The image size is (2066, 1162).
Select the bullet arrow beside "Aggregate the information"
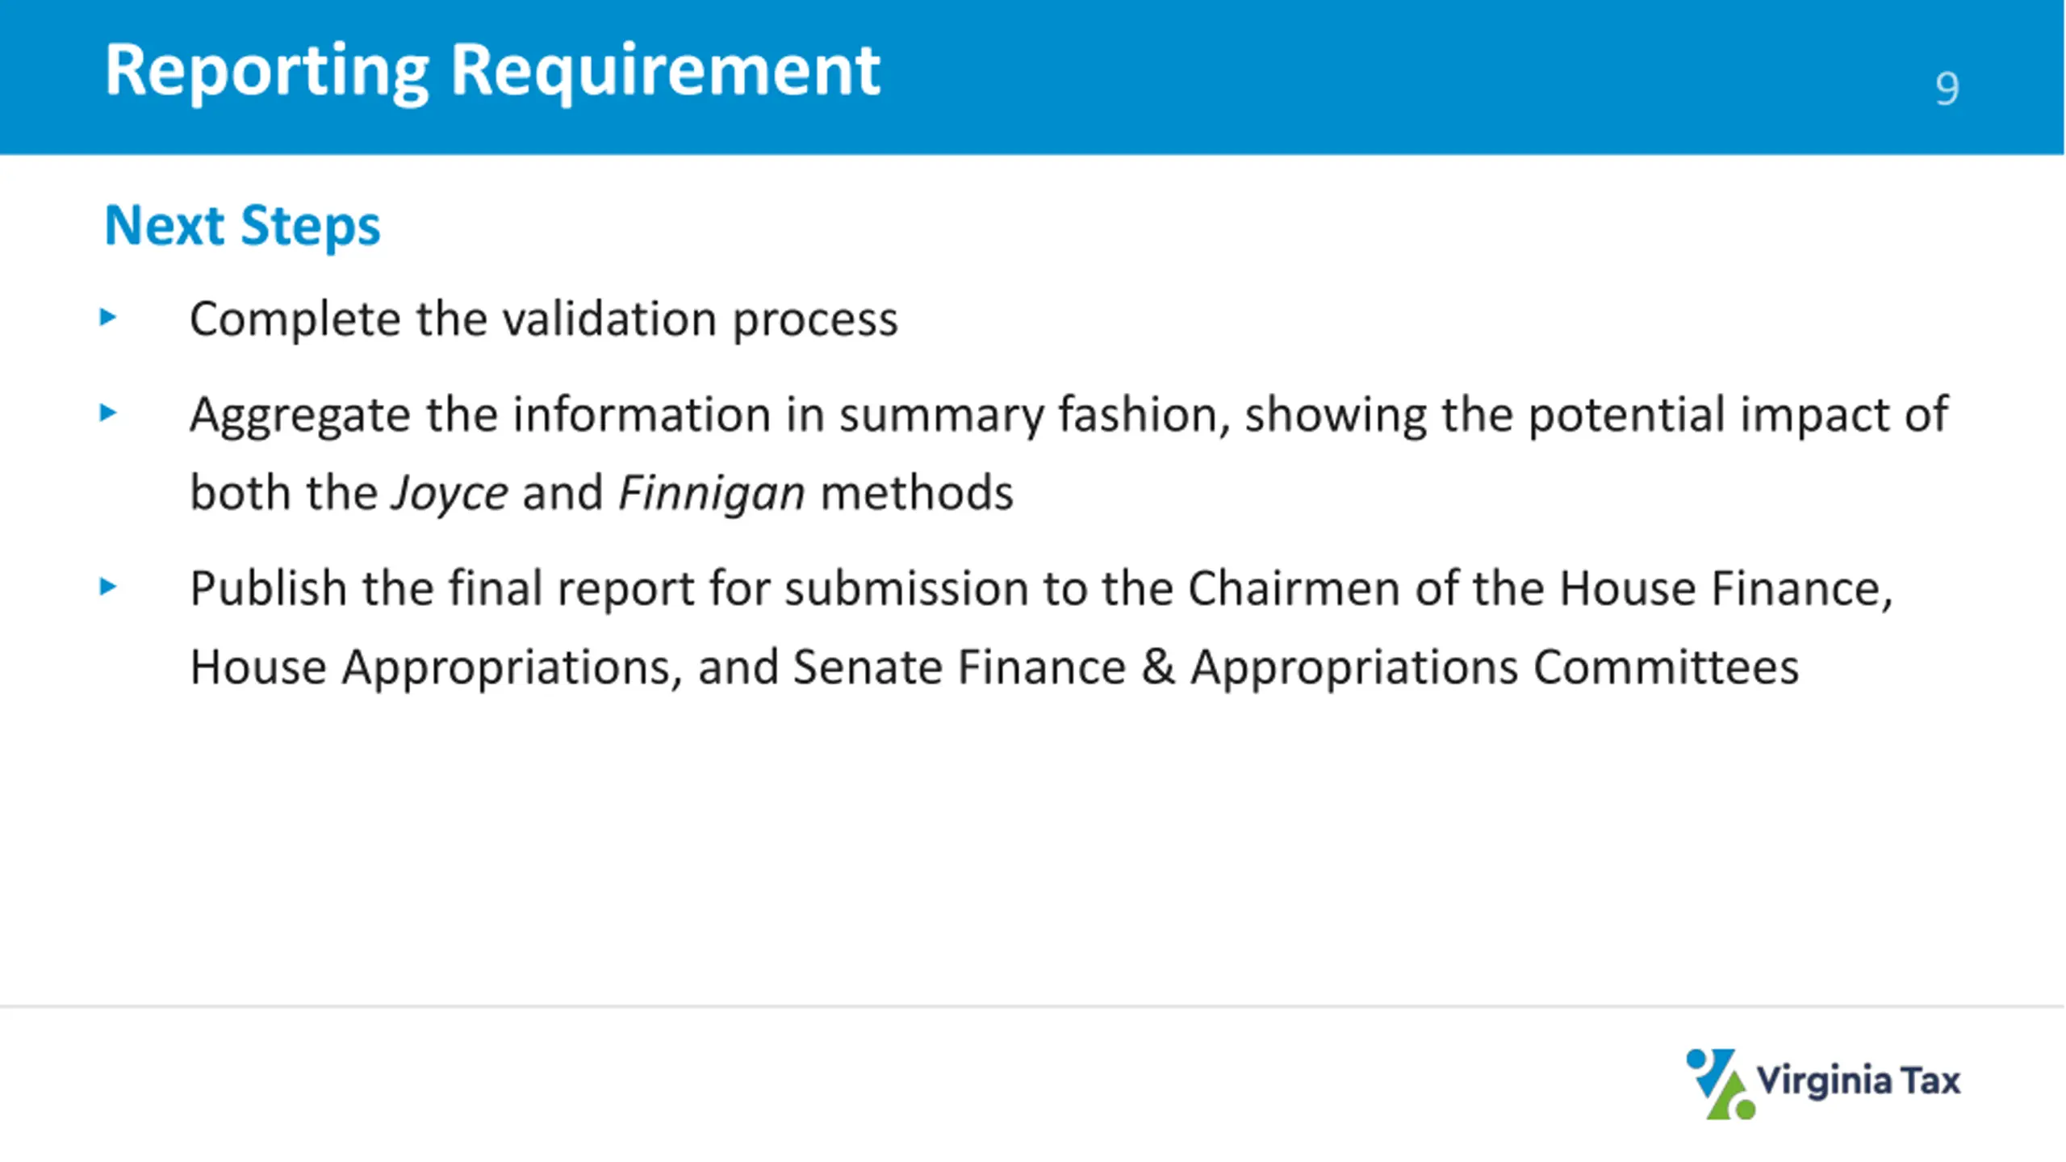108,413
